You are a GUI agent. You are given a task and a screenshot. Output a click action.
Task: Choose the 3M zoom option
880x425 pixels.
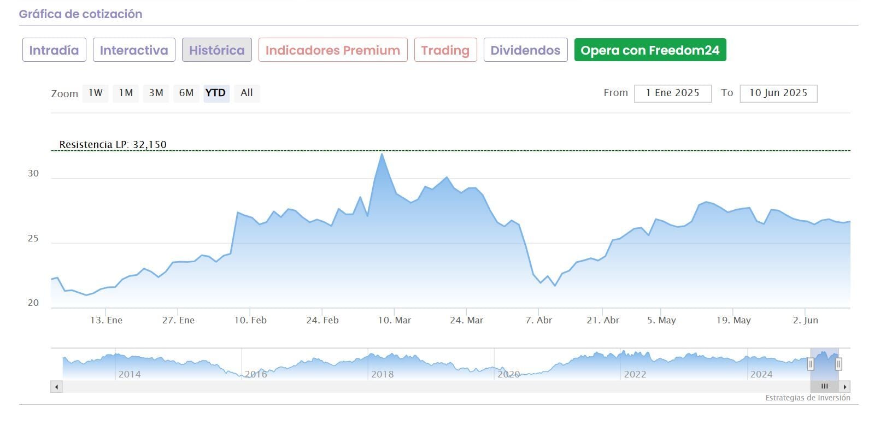pyautogui.click(x=156, y=93)
